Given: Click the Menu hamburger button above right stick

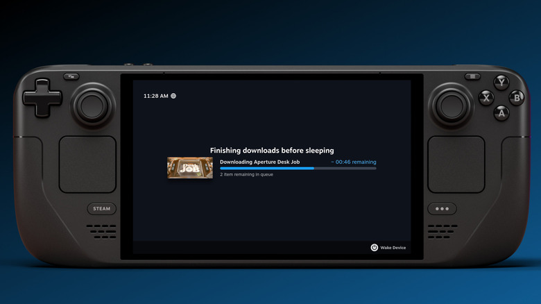Looking at the screenshot, I should click(x=472, y=76).
